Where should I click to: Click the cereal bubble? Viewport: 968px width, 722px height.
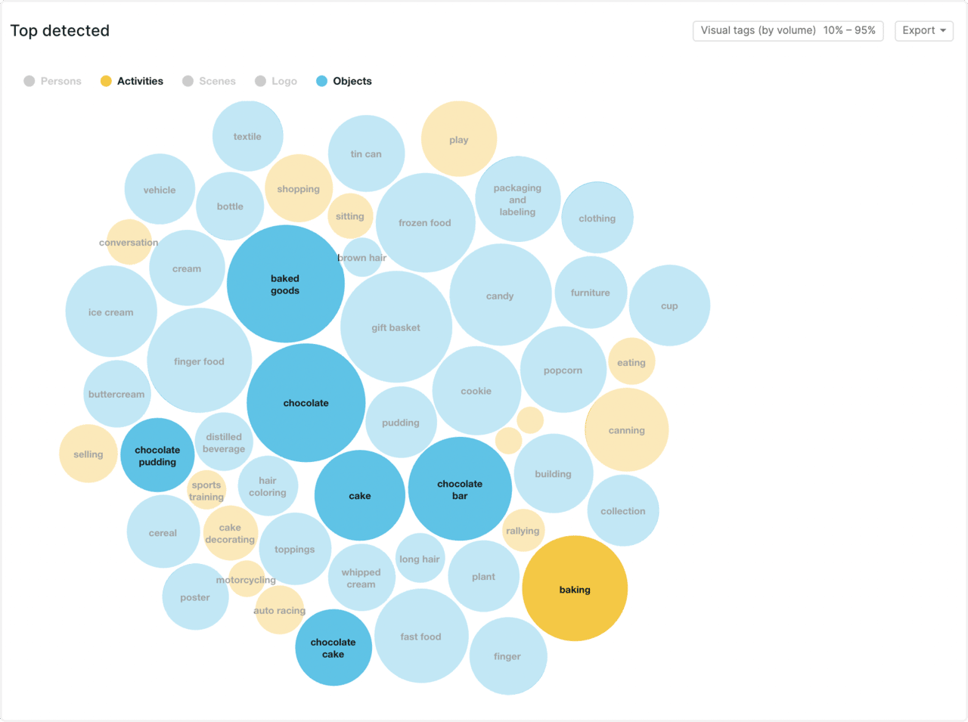tap(163, 532)
